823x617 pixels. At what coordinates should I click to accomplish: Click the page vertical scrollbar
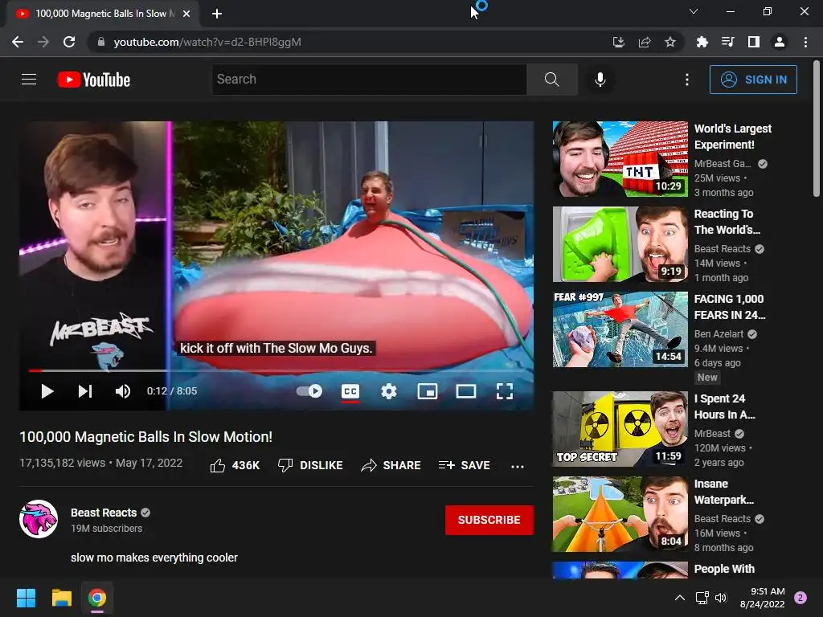[x=817, y=129]
